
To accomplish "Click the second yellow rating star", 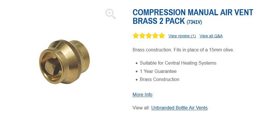I will coord(142,36).
